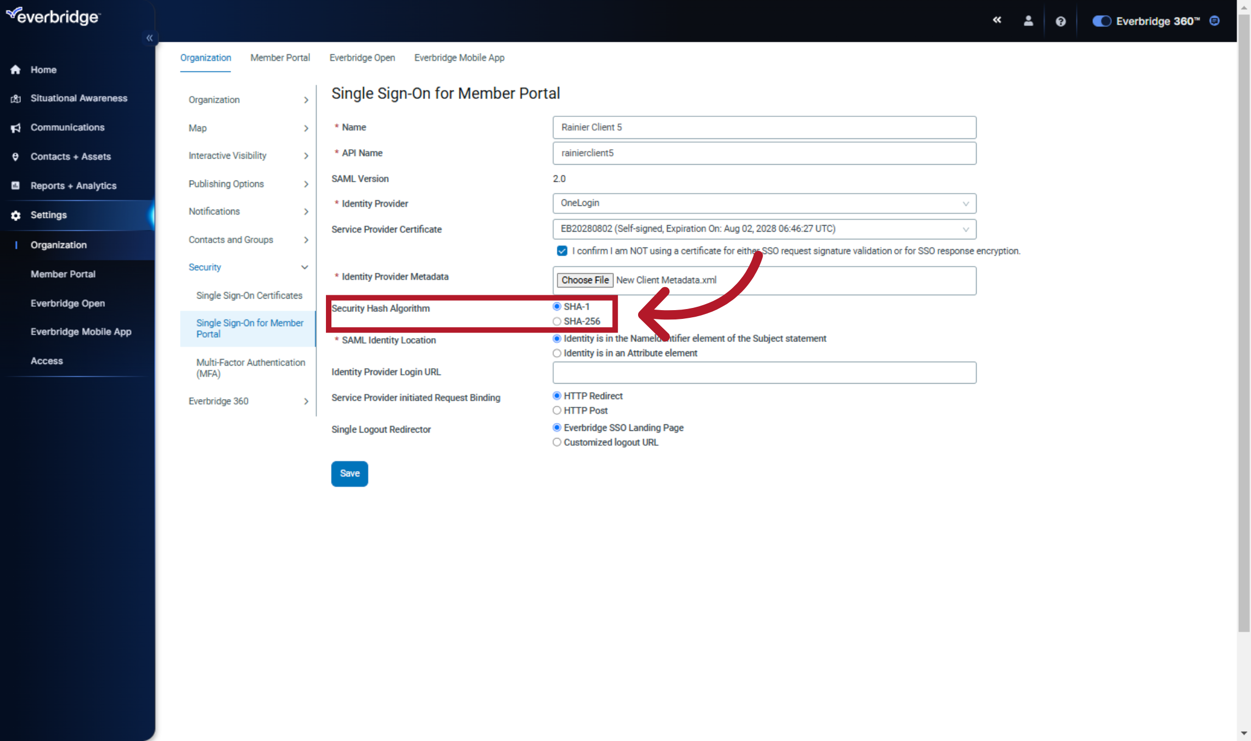
Task: Open Contacts + Assets from sidebar
Action: pos(70,156)
